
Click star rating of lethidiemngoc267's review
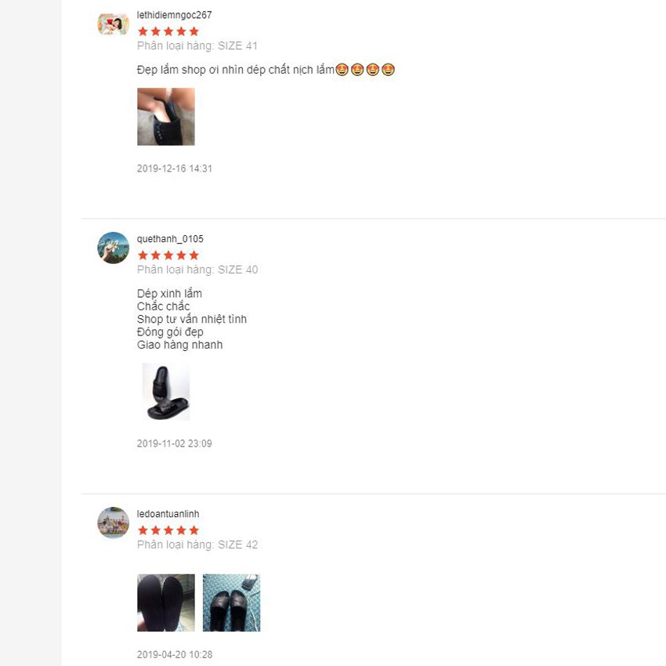click(x=168, y=31)
